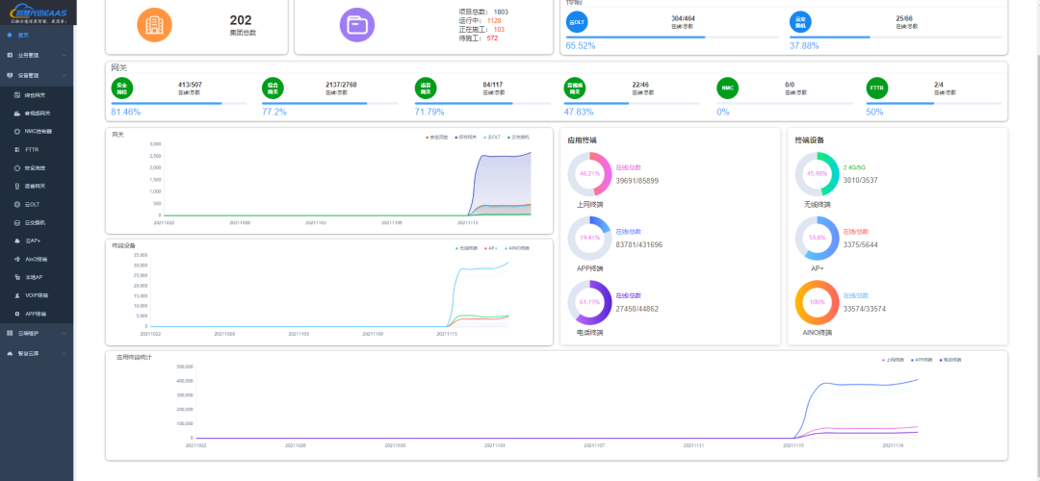Click the 77.2% gateway progress bar
The width and height of the screenshot is (1040, 481).
point(330,103)
